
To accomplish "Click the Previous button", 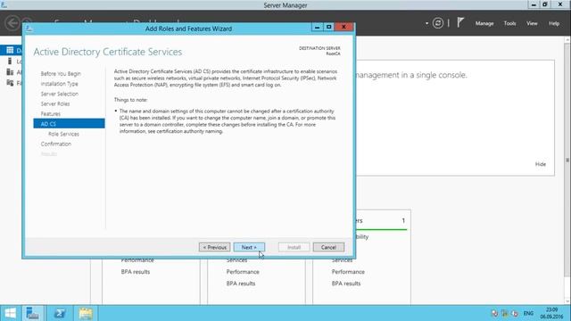I will [x=214, y=248].
